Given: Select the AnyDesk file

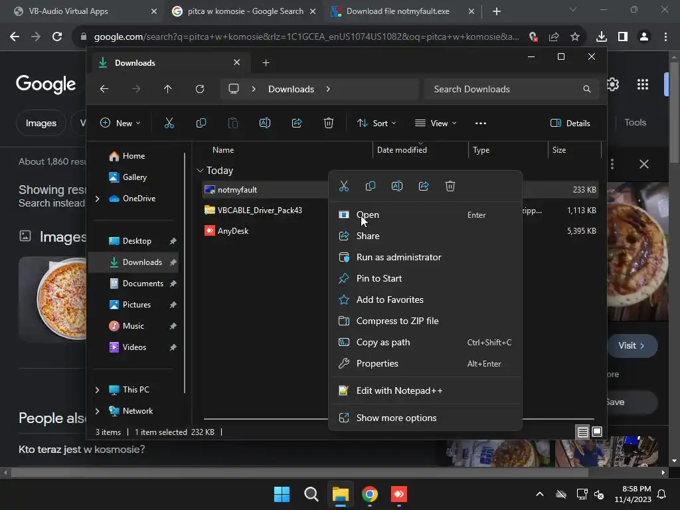Looking at the screenshot, I should click(x=233, y=231).
